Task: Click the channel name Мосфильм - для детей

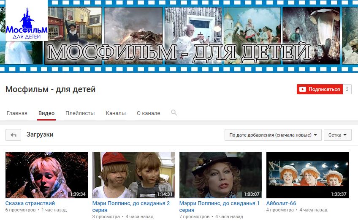Action: pos(51,89)
